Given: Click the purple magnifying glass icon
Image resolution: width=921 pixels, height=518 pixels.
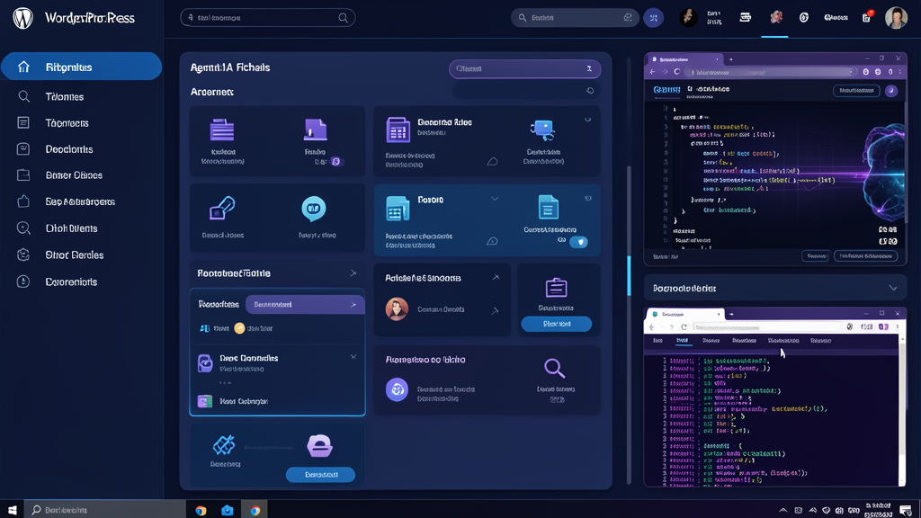Looking at the screenshot, I should (555, 368).
